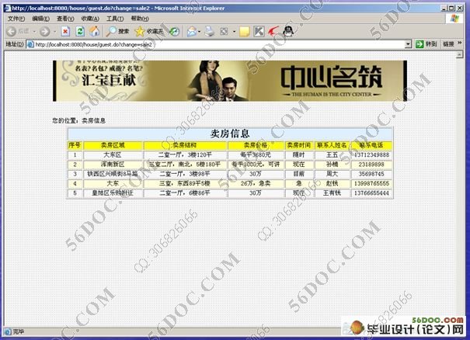Open the 帮助(H) menu
Screen dimensions: 470x340
[x=139, y=18]
